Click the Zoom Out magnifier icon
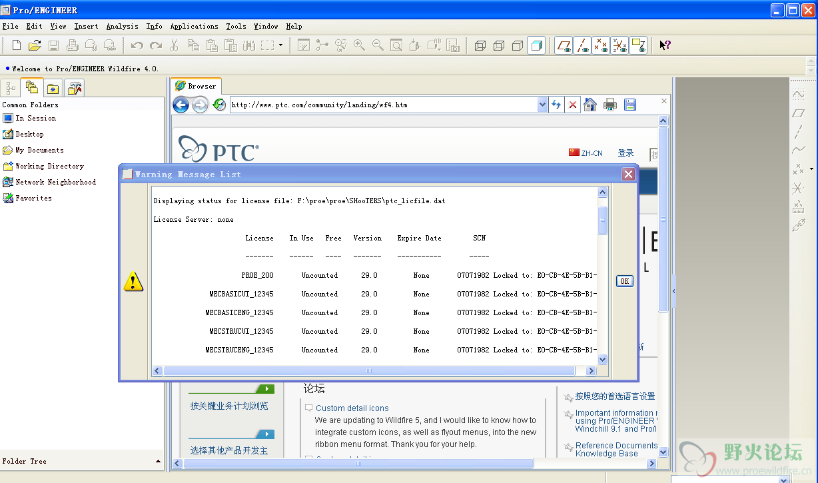The image size is (818, 483). [x=378, y=45]
